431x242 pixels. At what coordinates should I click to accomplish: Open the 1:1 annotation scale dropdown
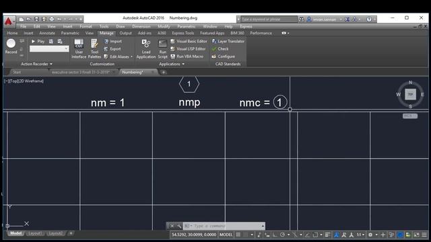[360, 235]
